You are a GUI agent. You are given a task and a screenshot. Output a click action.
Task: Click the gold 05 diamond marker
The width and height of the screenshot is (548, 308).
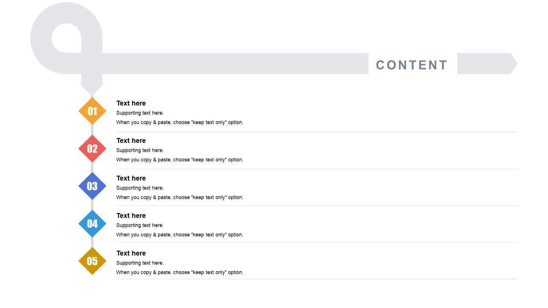(92, 261)
